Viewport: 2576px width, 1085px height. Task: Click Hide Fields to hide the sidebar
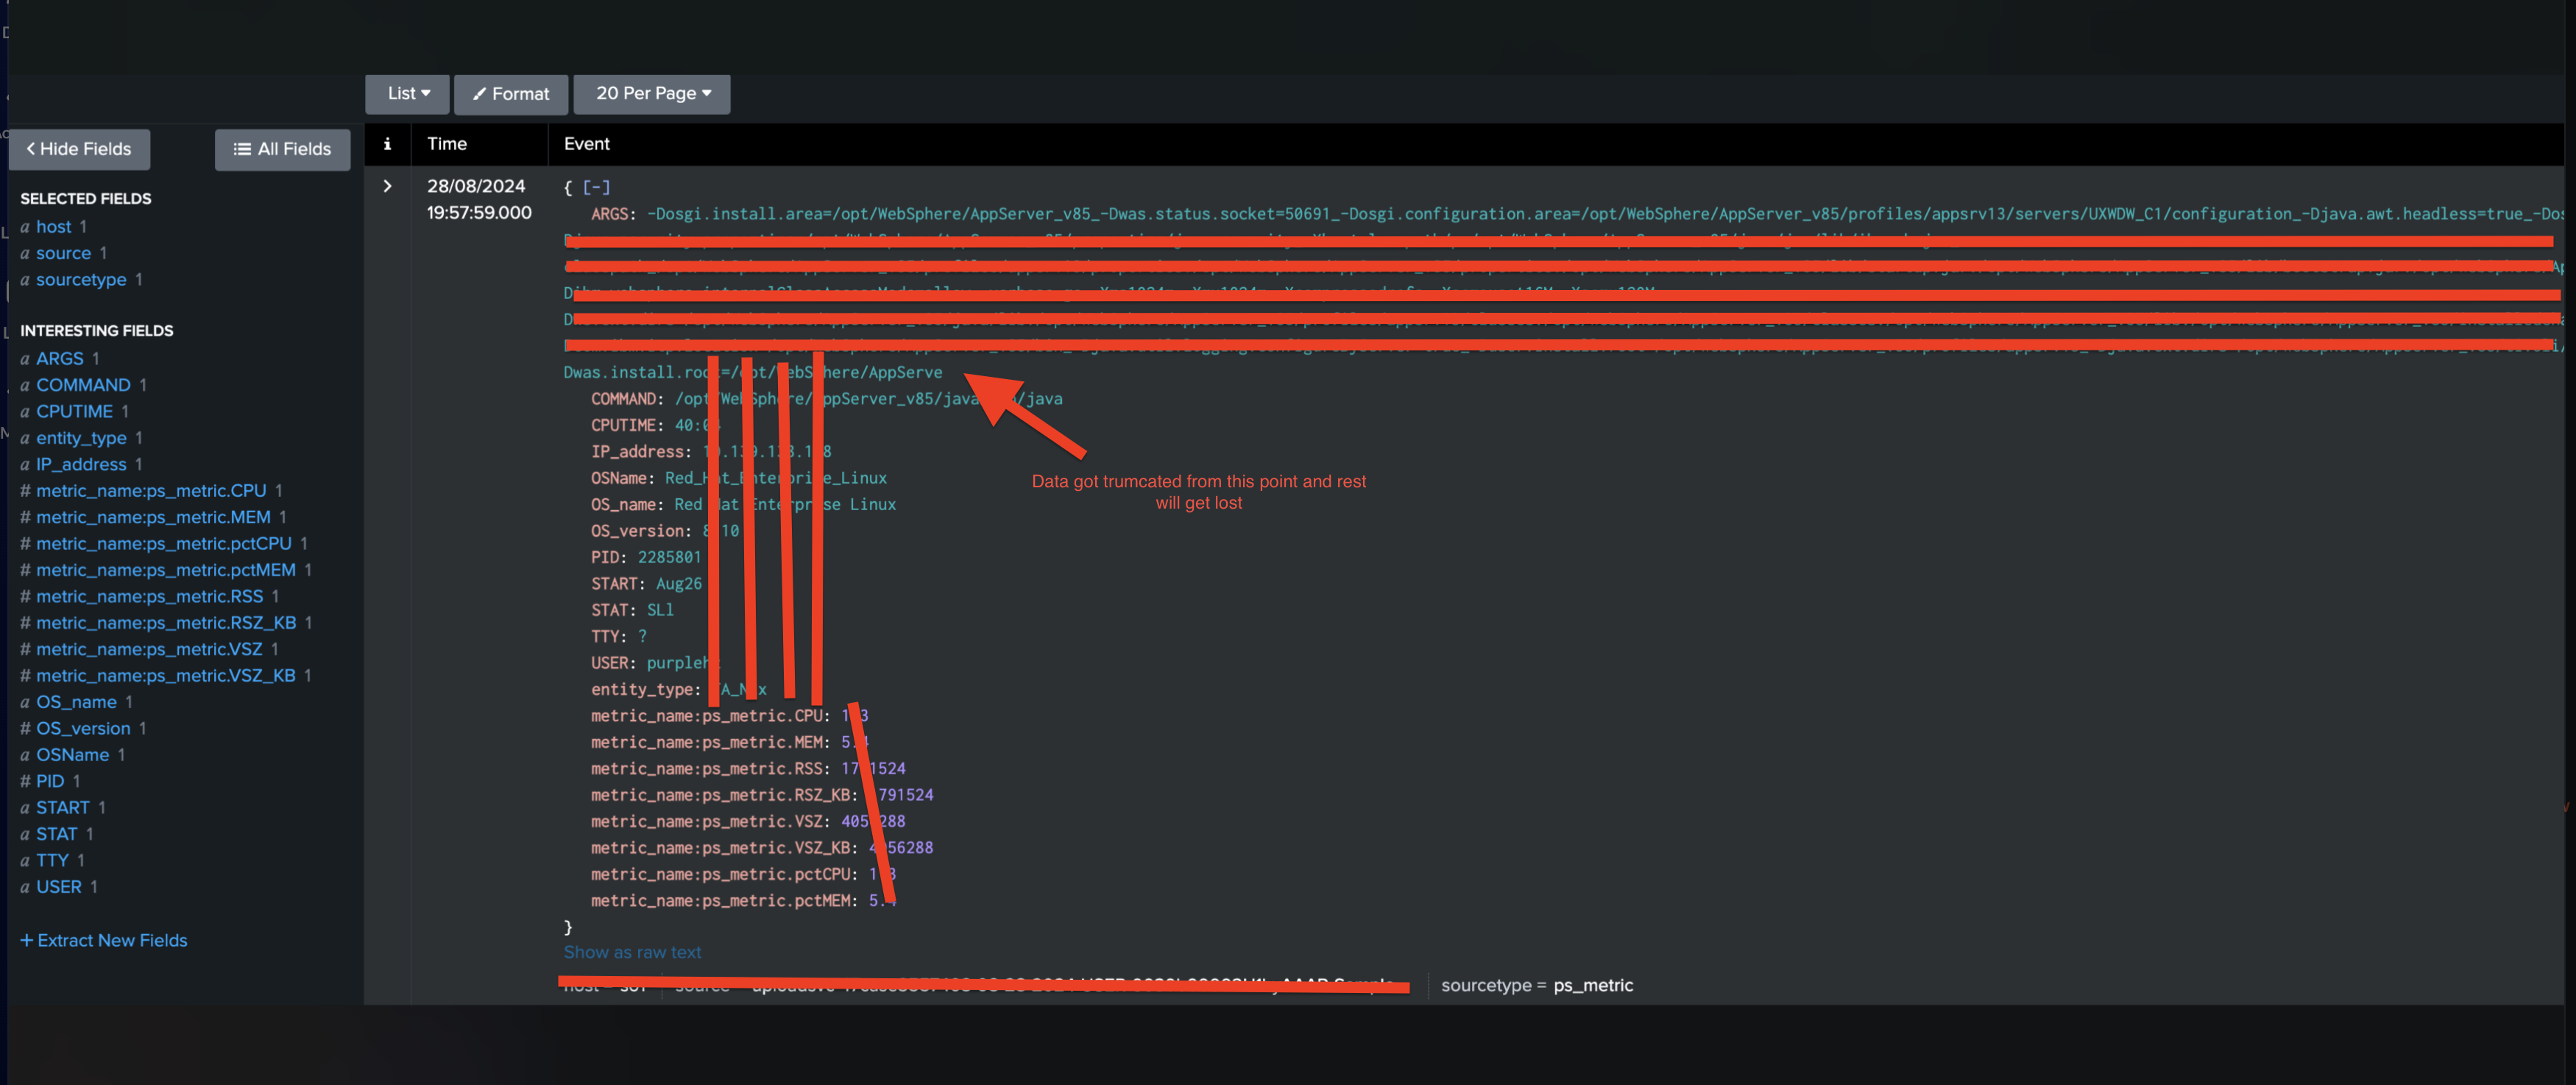(79, 149)
